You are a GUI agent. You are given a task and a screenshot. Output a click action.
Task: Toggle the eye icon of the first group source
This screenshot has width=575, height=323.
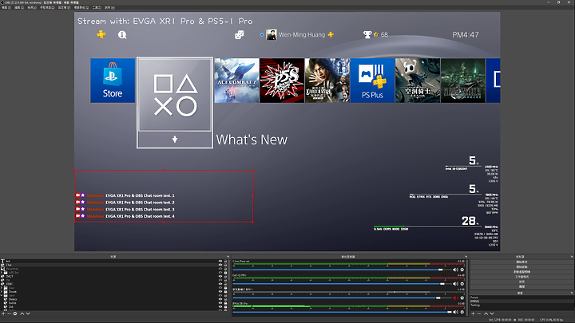tap(220, 273)
